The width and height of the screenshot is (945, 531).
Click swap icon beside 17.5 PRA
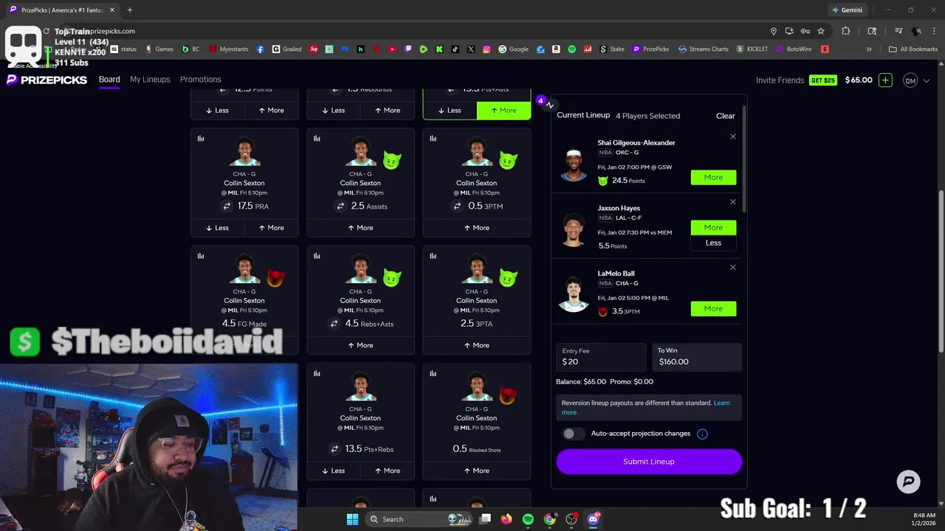coord(227,206)
